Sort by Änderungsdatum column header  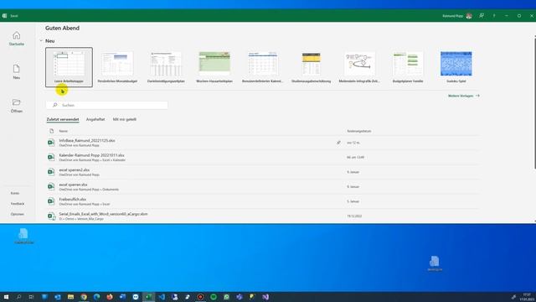click(359, 131)
